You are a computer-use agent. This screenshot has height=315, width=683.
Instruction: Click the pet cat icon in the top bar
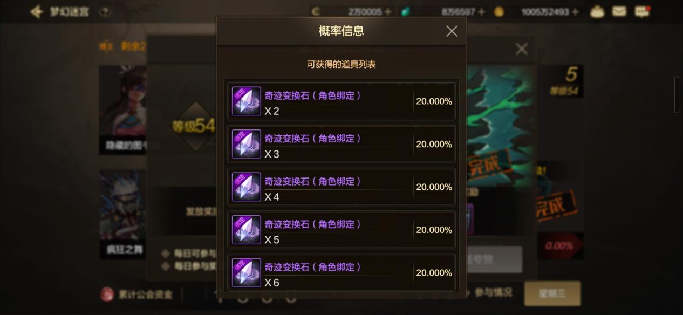597,11
